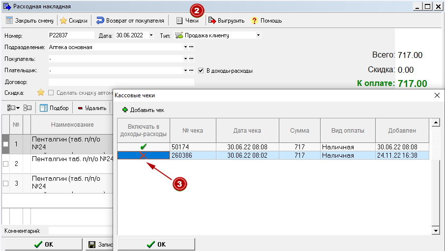
Task: Click ellipsis button of Покупатель field
Action: [x=192, y=59]
